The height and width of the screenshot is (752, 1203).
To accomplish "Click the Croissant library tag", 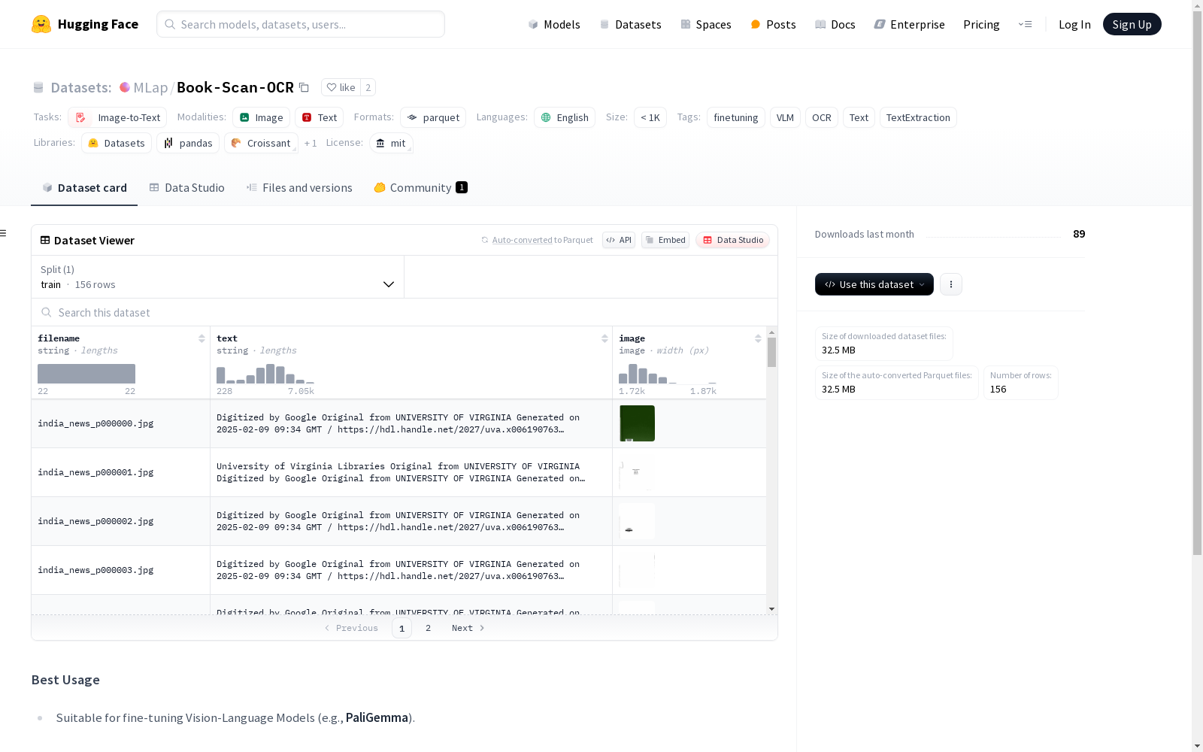I will click(x=261, y=143).
